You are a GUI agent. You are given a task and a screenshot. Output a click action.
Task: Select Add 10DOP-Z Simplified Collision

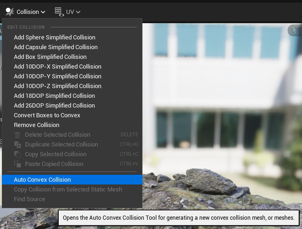pyautogui.click(x=72, y=86)
